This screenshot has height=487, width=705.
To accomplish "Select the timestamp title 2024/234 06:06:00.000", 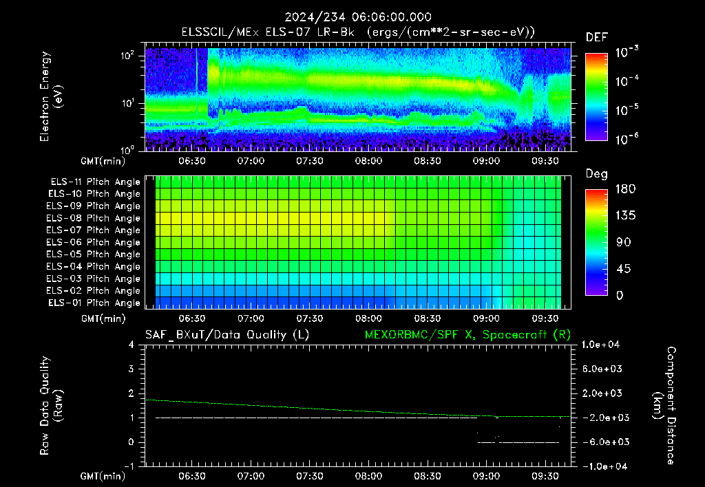I will [x=358, y=17].
